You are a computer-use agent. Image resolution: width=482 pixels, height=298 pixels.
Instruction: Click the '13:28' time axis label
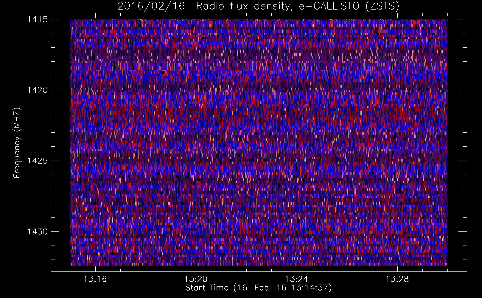point(397,279)
